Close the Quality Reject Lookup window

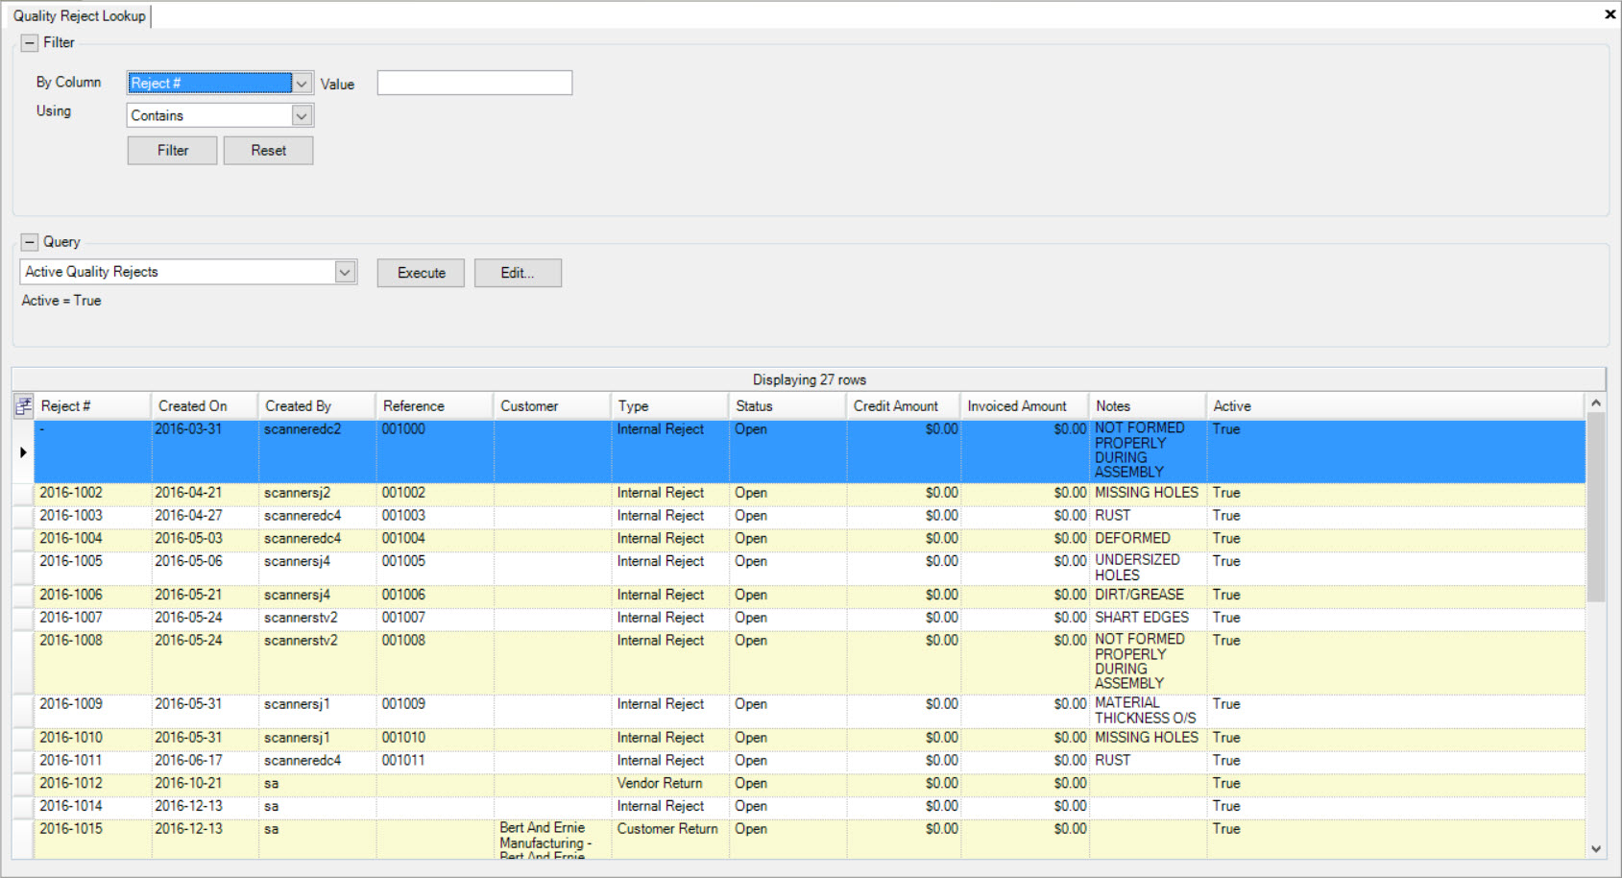pos(1610,14)
